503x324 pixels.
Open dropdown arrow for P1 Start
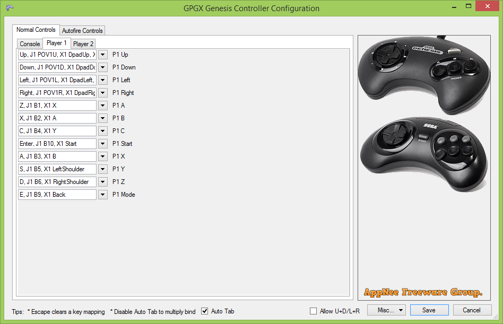[102, 144]
